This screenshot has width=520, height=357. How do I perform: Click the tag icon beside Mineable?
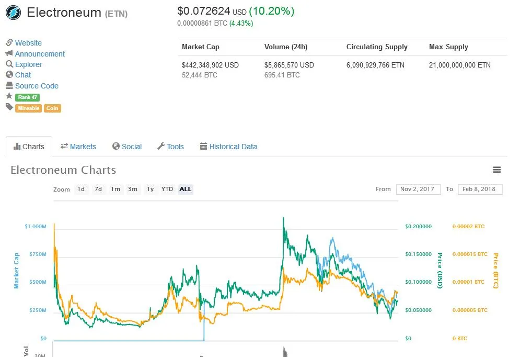point(9,107)
